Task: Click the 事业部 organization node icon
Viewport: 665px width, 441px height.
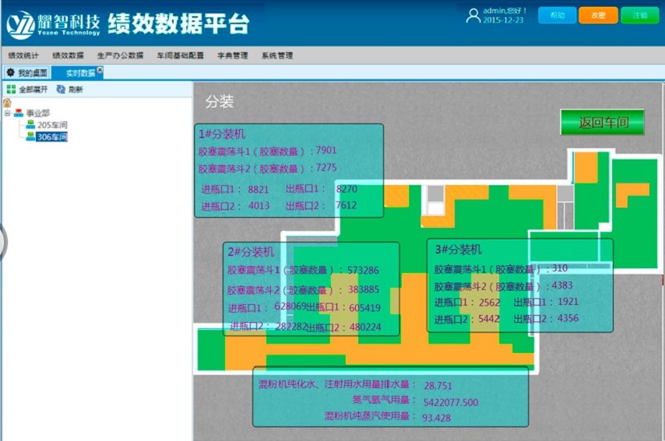Action: (x=19, y=113)
